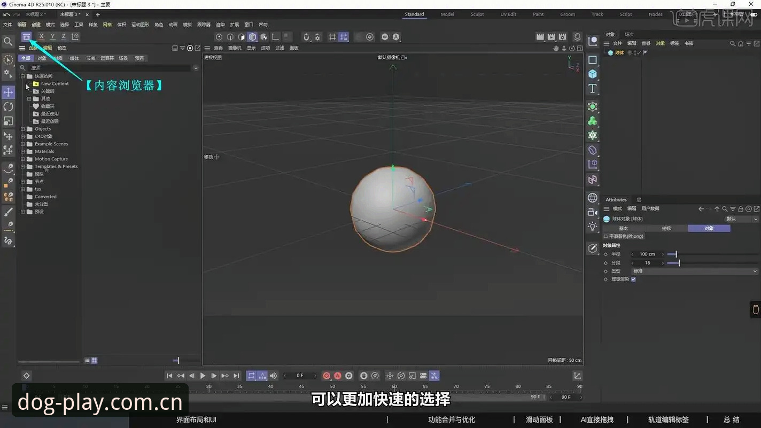761x428 pixels.
Task: Add a Light object
Action: click(593, 227)
